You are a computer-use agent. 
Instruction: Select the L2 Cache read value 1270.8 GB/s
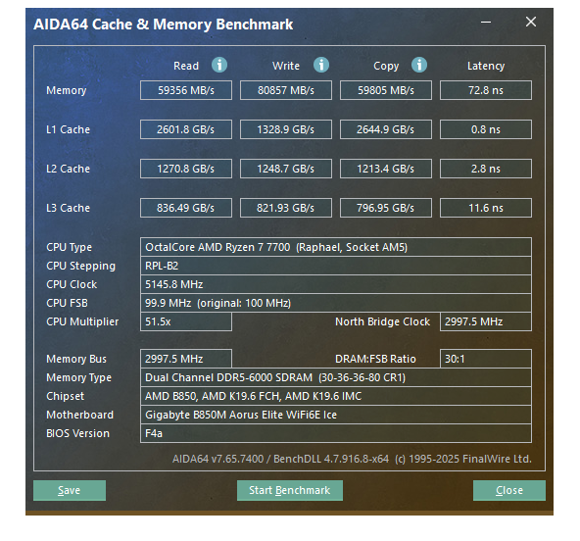click(x=186, y=169)
